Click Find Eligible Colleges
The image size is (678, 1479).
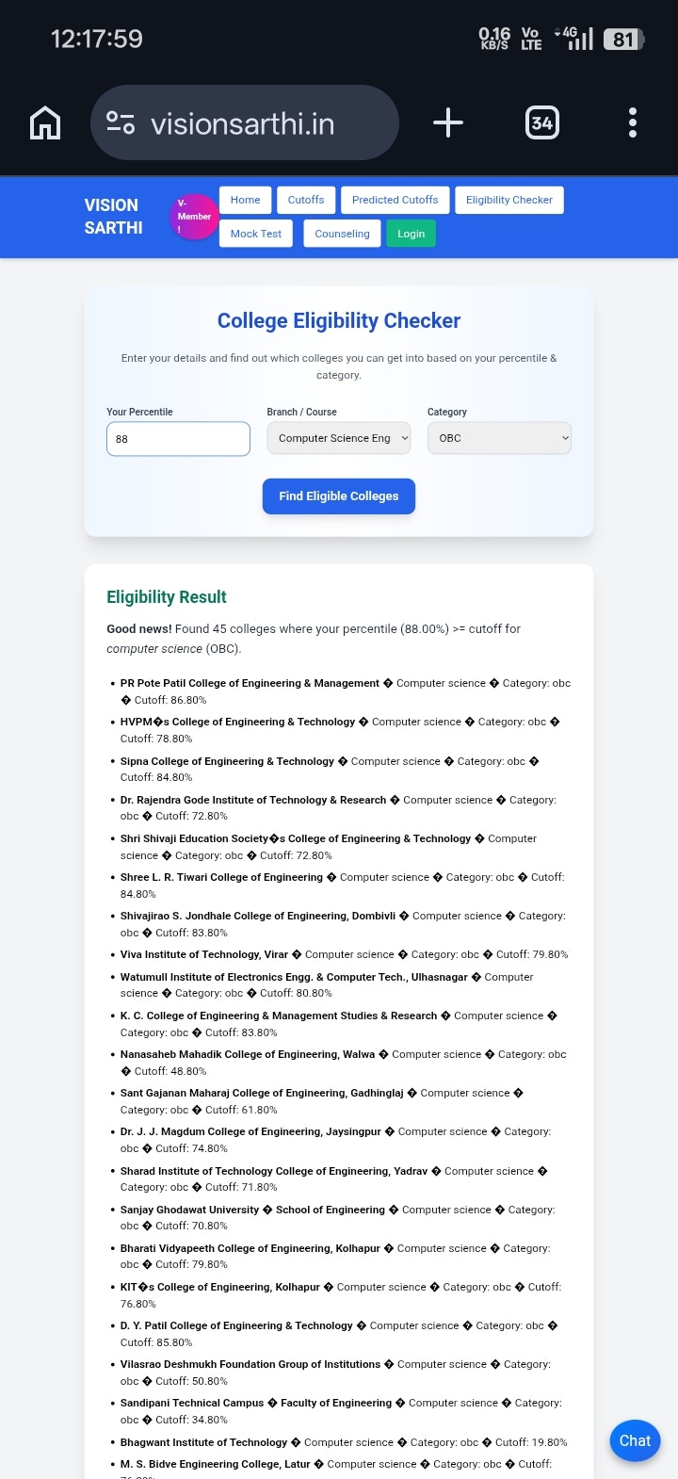pyautogui.click(x=338, y=496)
